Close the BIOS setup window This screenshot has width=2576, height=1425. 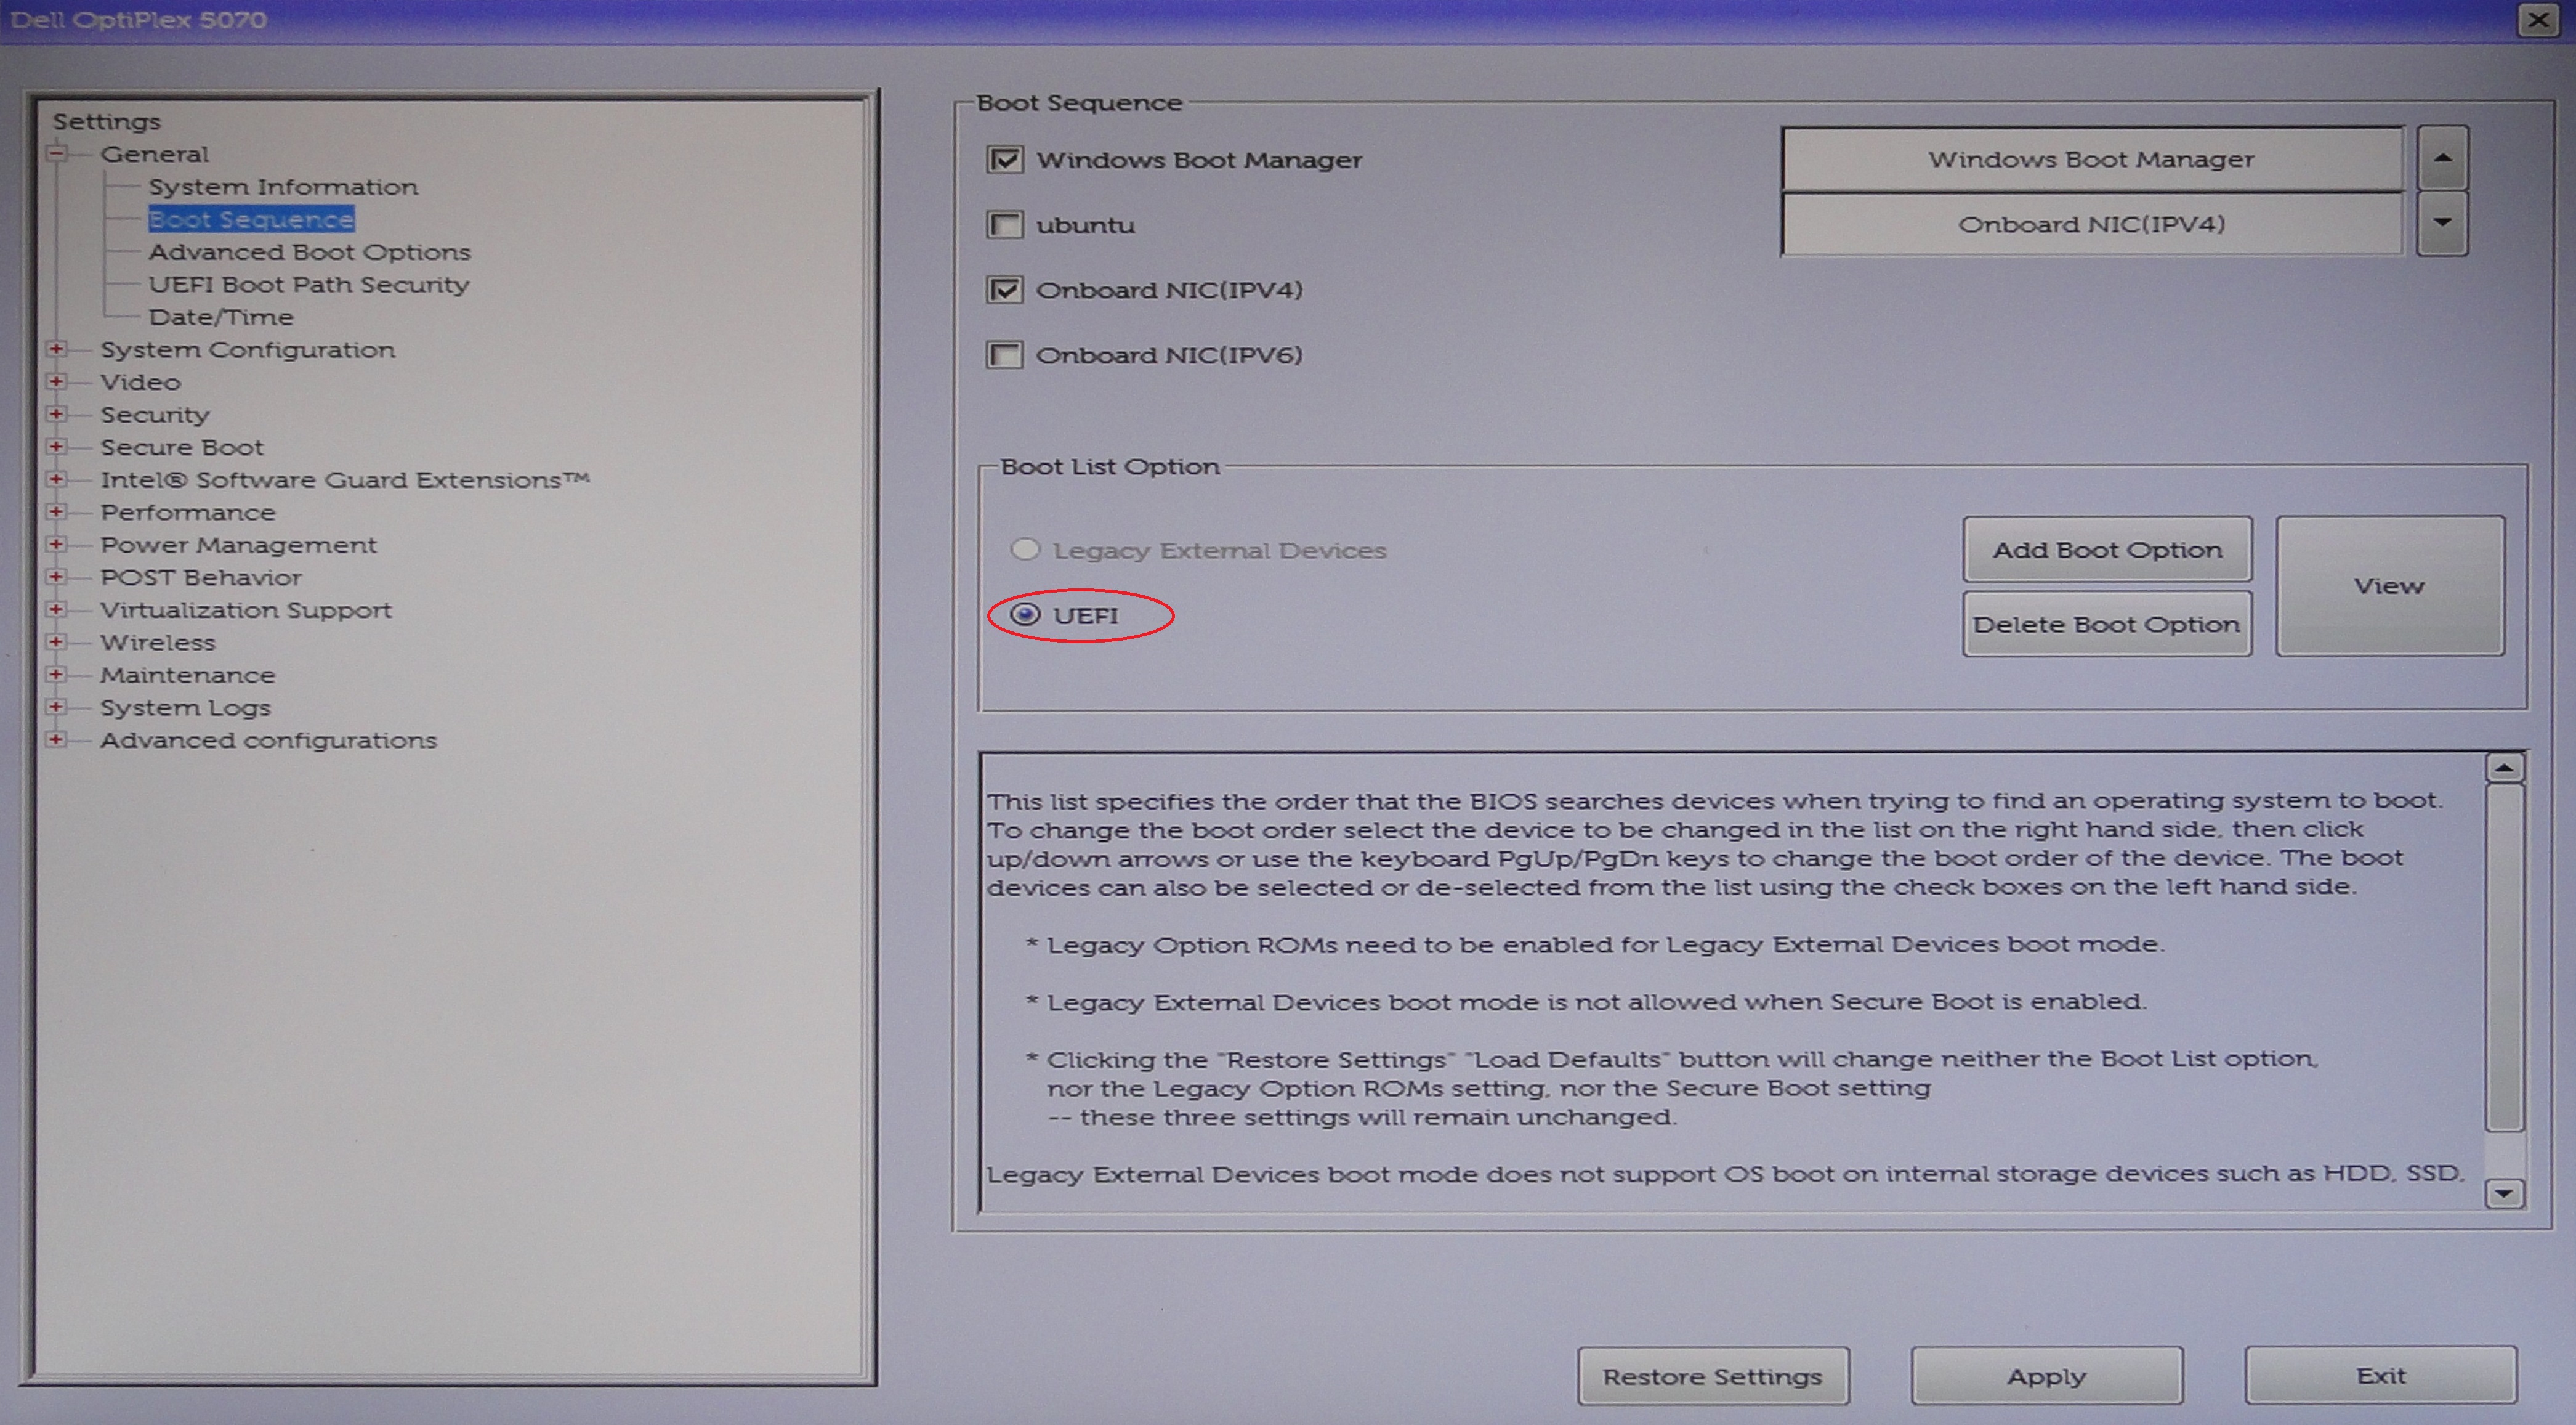pos(2538,20)
